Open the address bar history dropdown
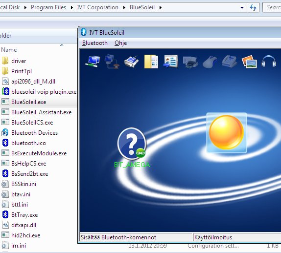Screen dimensions: 281x253 [242, 7]
